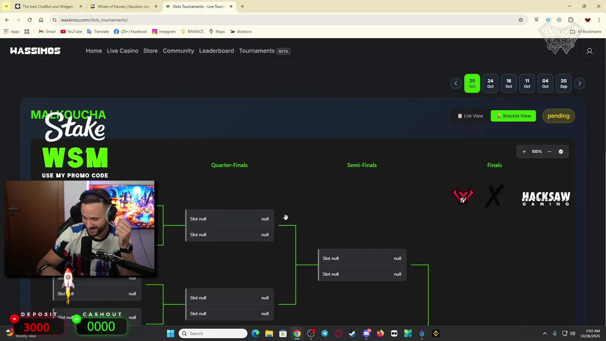606x341 pixels.
Task: Open Opera browser from taskbar
Action: pos(339,333)
